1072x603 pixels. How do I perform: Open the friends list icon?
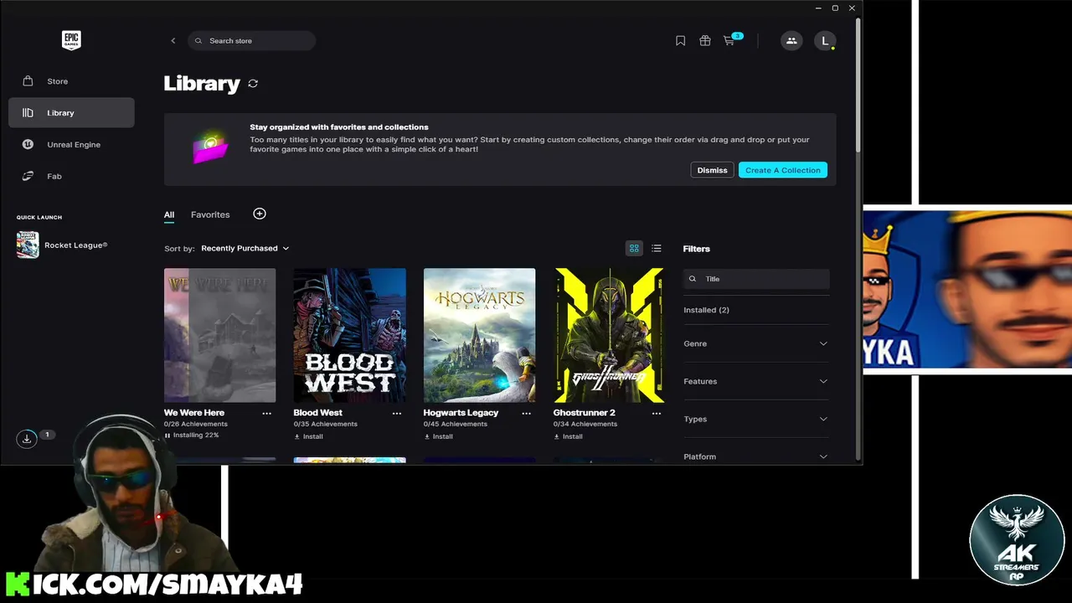pos(791,40)
